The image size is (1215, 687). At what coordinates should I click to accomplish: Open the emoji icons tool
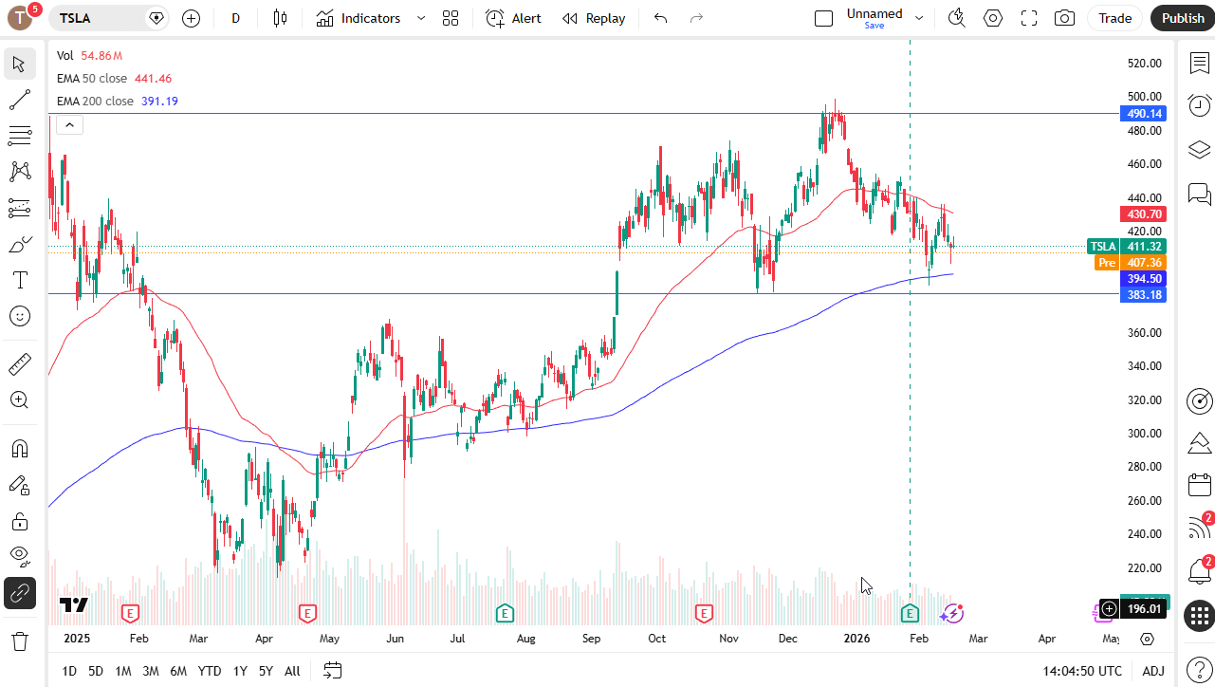[19, 316]
